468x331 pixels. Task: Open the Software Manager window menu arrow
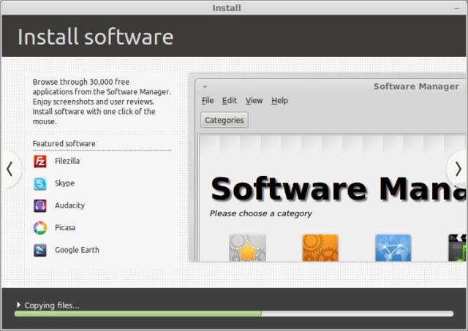pos(205,87)
